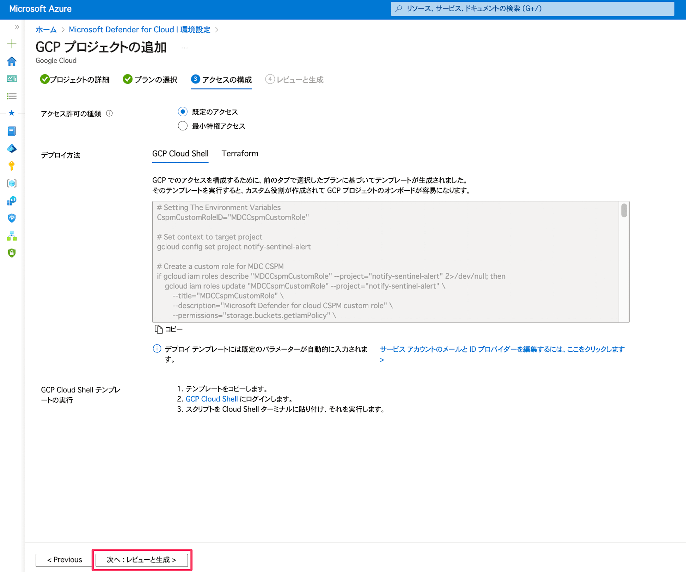Open the All services list icon
This screenshot has height=572, width=686.
pyautogui.click(x=12, y=96)
